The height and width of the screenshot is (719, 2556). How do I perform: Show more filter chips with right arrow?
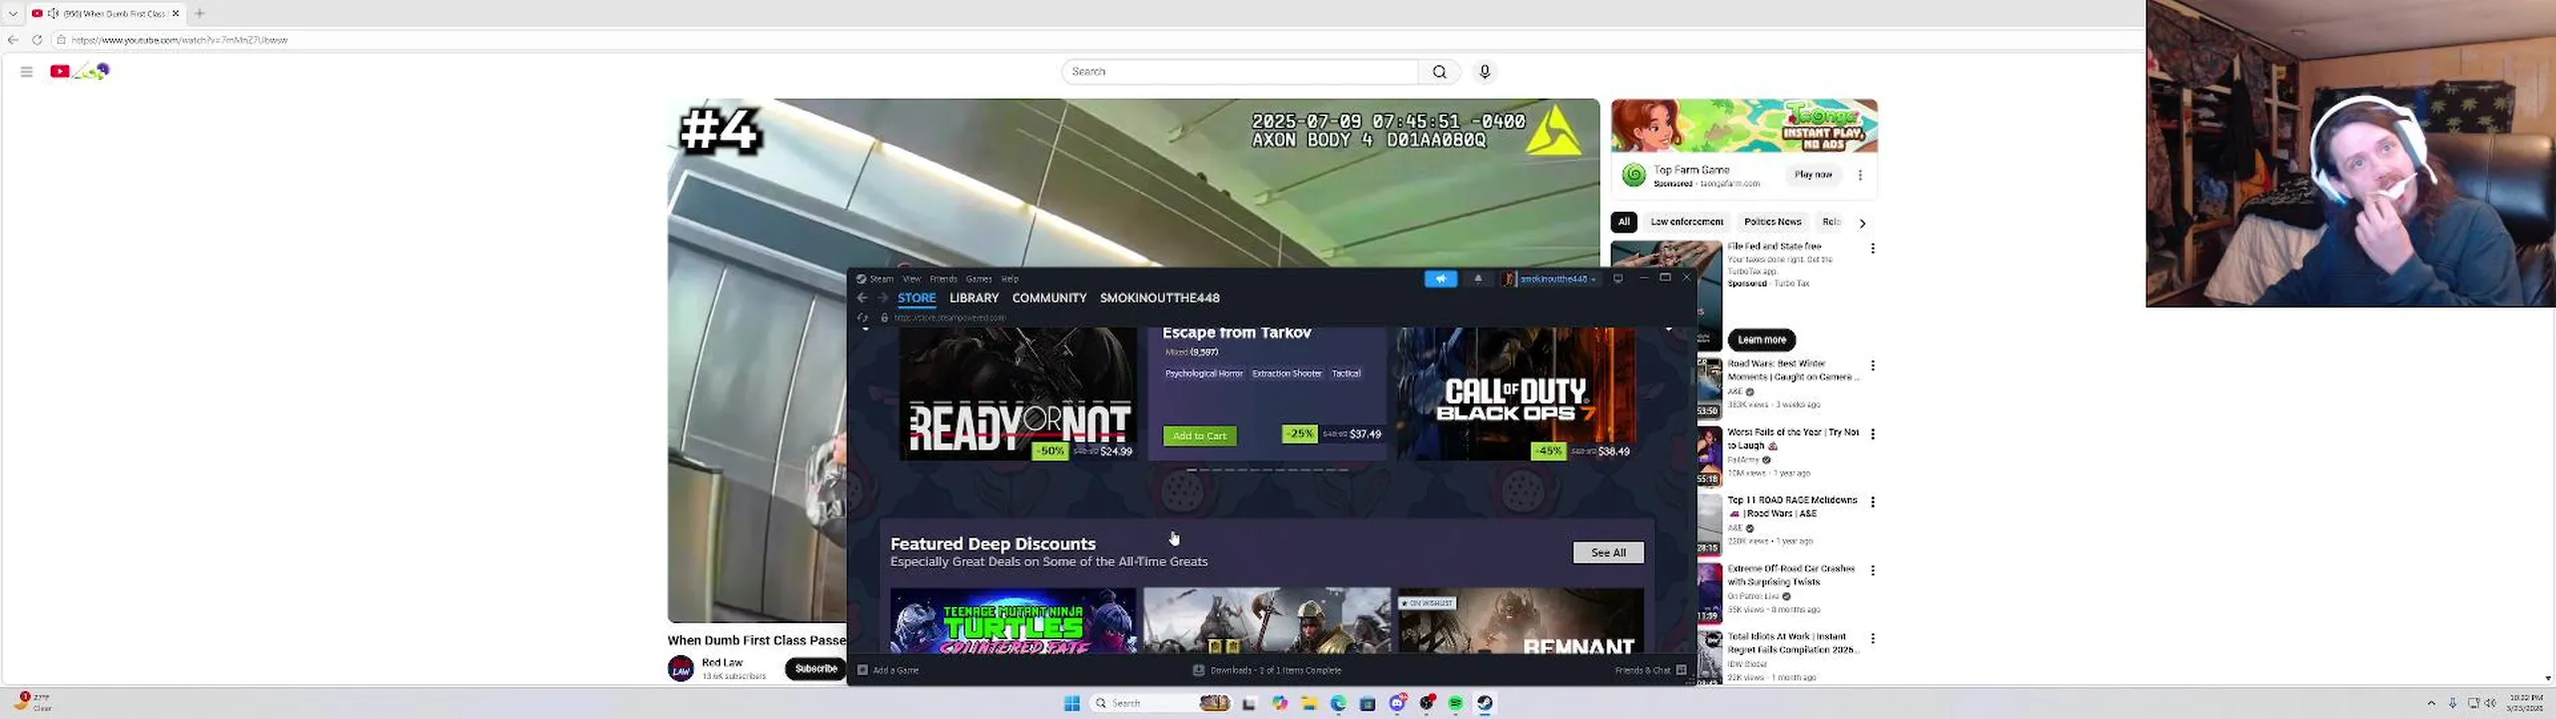click(1862, 223)
